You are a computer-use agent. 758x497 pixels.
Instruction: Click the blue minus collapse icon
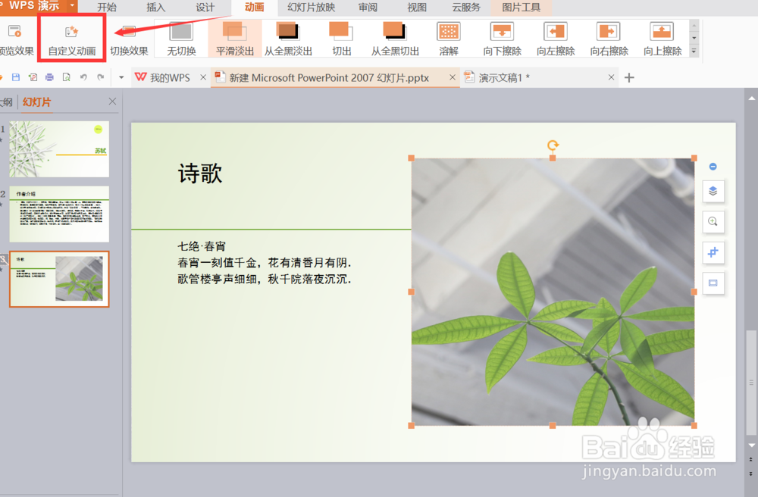click(713, 167)
